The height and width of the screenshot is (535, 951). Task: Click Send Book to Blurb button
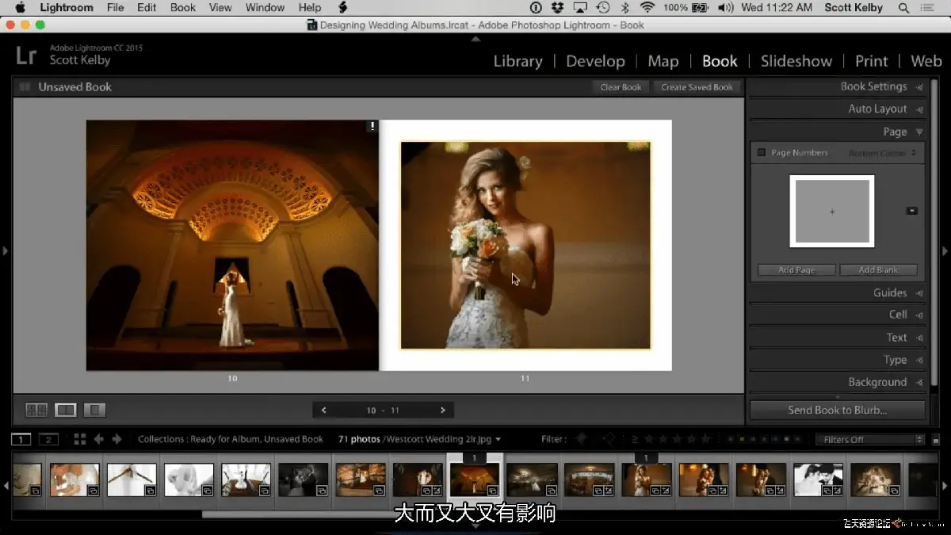pyautogui.click(x=838, y=410)
